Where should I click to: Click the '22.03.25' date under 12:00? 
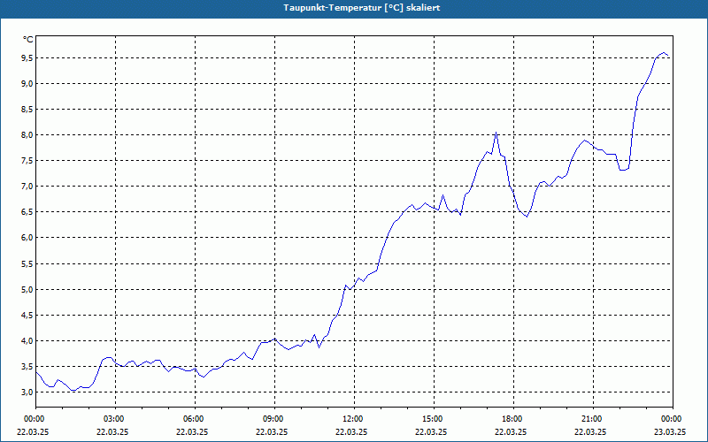click(x=351, y=431)
